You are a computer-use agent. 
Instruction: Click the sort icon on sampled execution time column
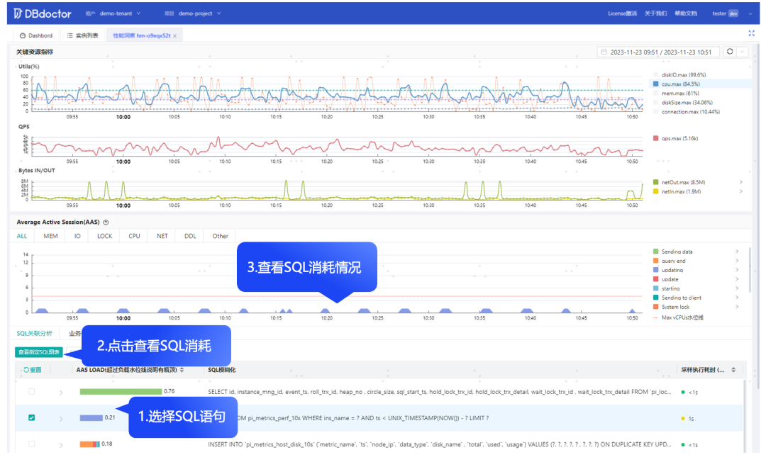733,371
